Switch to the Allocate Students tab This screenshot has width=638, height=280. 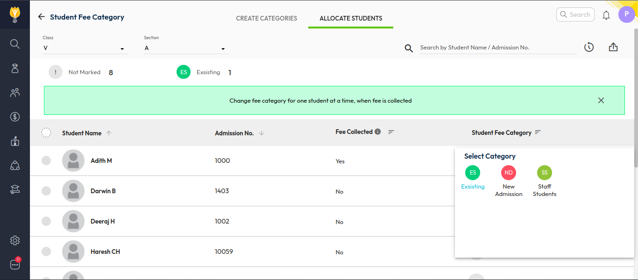click(x=351, y=18)
